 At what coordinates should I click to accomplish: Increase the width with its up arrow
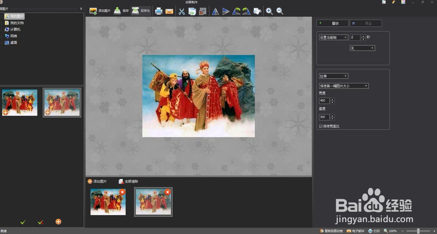332,99
